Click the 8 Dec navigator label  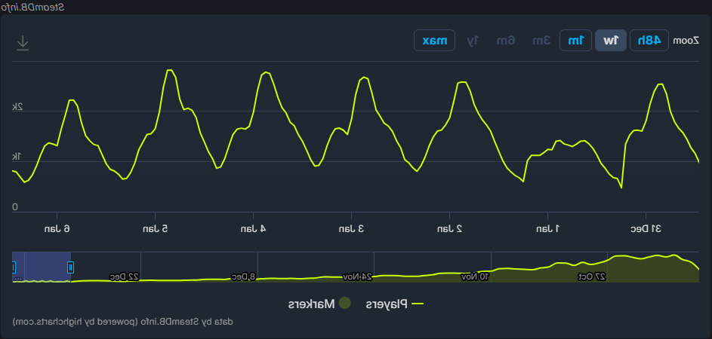tap(243, 276)
